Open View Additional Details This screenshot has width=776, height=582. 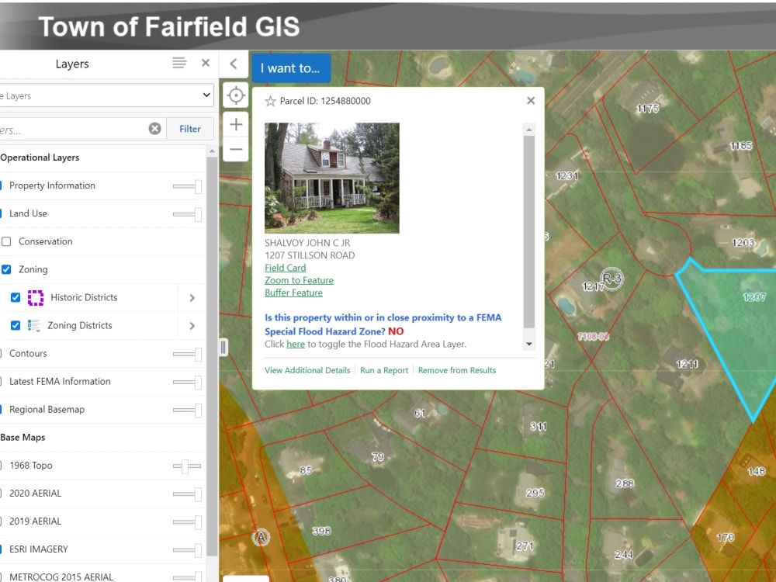click(x=307, y=370)
